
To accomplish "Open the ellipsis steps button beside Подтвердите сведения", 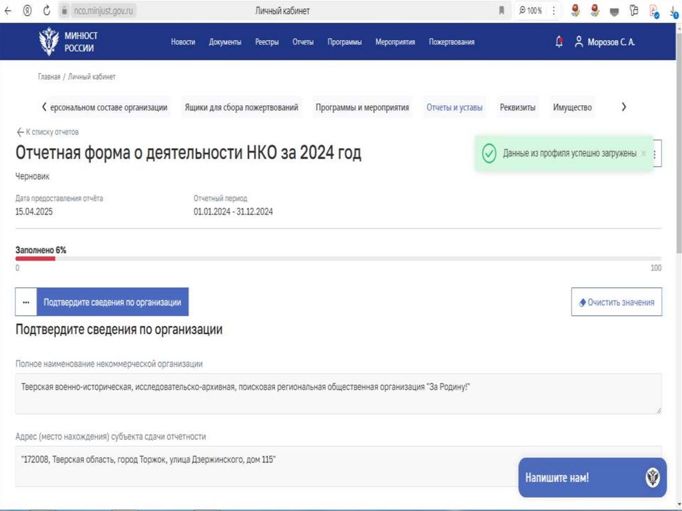I will coord(26,302).
